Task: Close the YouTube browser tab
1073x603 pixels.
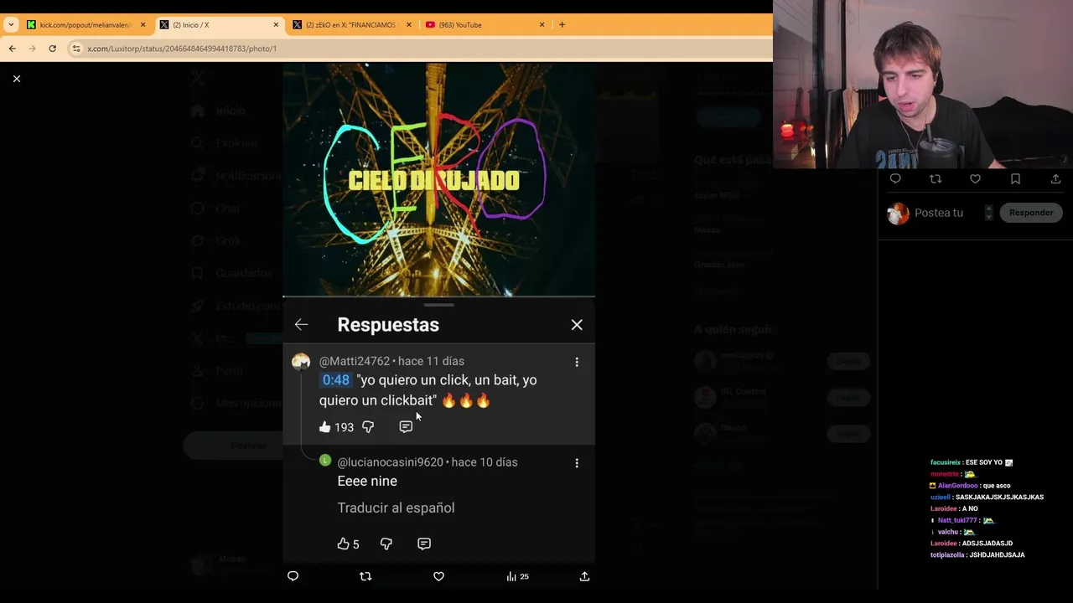Action: [x=542, y=25]
